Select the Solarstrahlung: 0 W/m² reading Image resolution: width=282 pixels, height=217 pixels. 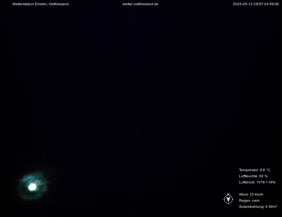[258, 207]
